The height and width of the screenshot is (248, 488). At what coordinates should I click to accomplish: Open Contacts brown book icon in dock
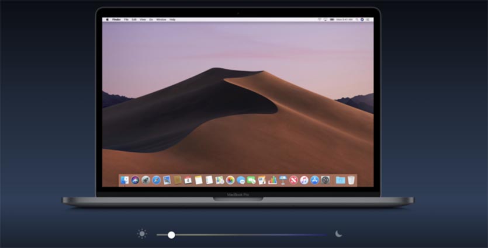point(178,180)
